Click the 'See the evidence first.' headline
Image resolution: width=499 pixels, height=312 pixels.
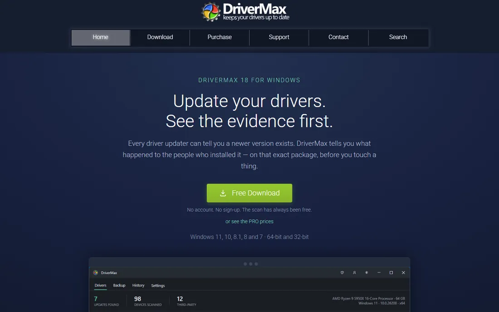pos(249,121)
